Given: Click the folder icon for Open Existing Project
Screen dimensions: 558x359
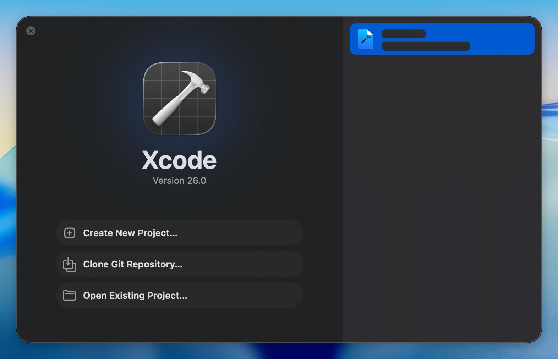Looking at the screenshot, I should pyautogui.click(x=70, y=296).
